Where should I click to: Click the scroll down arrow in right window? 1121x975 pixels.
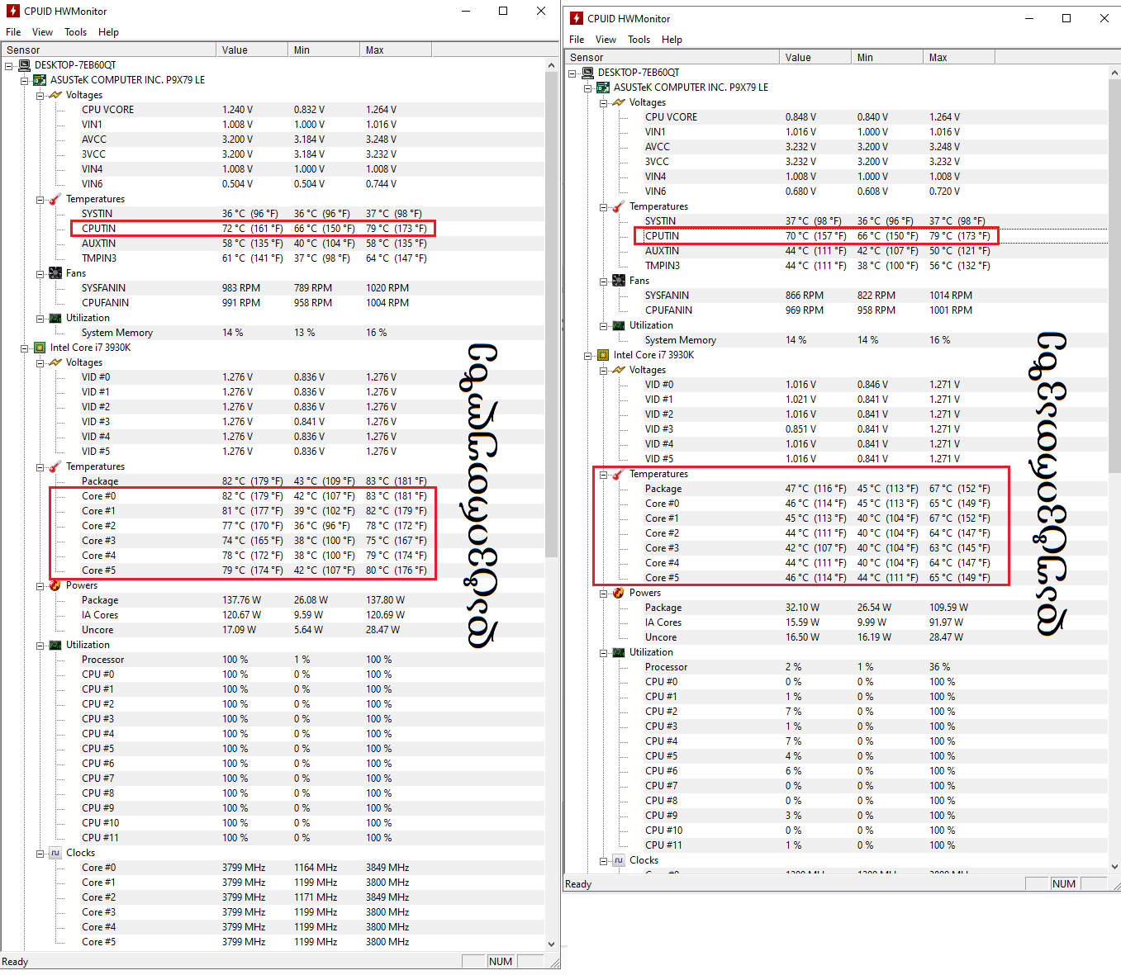[x=1114, y=867]
